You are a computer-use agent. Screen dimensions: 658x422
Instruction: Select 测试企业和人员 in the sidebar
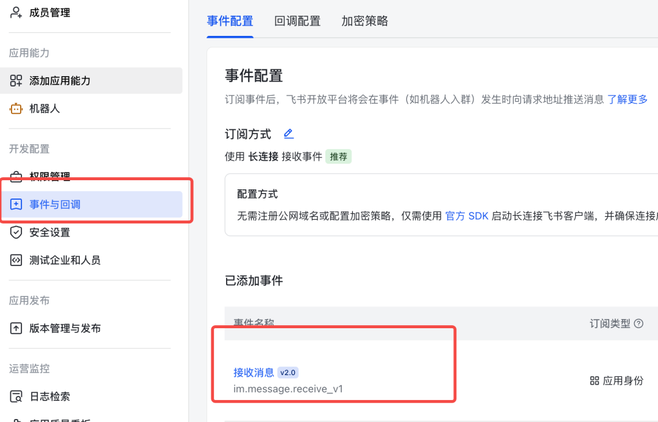click(x=15, y=259)
